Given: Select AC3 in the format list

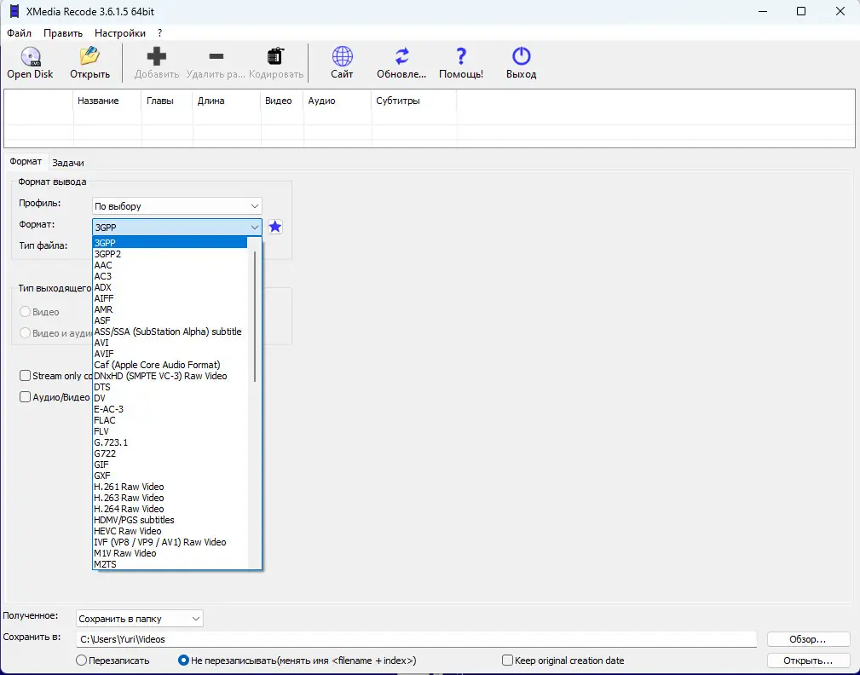Looking at the screenshot, I should 170,276.
